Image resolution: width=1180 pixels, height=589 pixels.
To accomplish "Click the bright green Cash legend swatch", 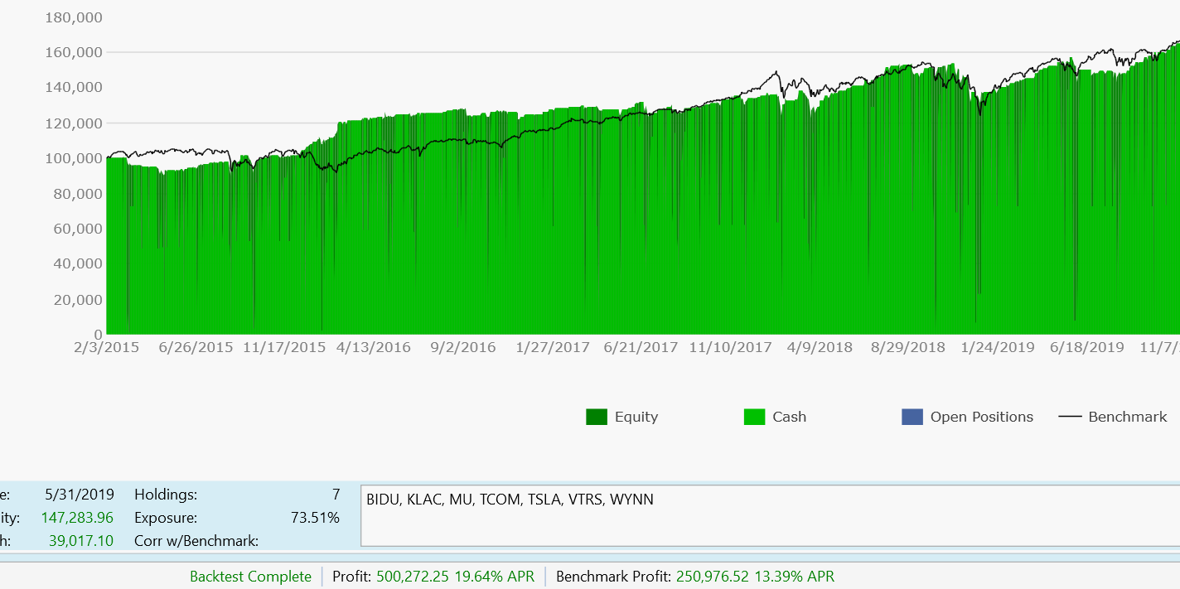I will (754, 417).
